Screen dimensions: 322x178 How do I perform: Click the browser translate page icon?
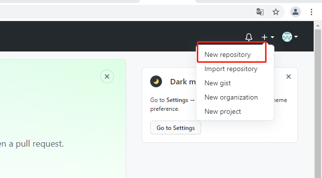pyautogui.click(x=260, y=12)
